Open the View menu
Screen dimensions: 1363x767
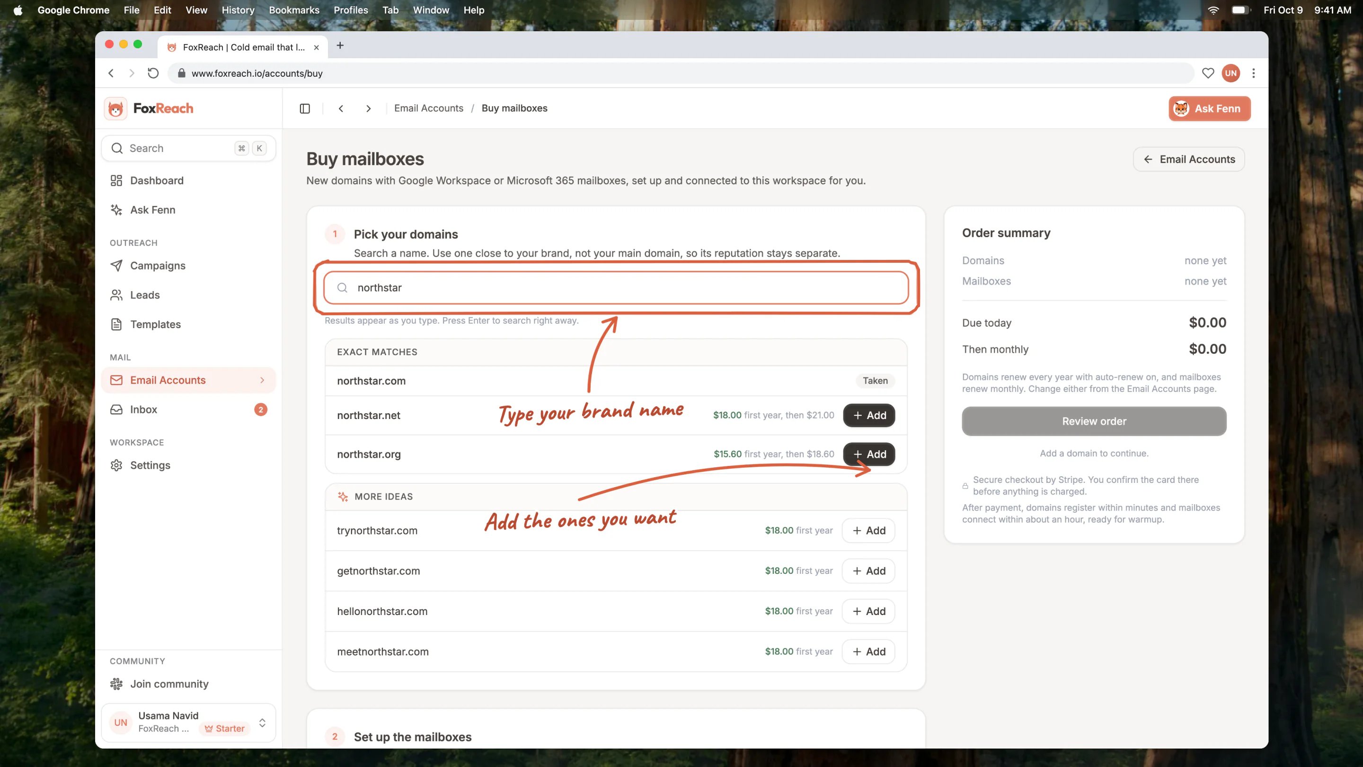coord(196,10)
